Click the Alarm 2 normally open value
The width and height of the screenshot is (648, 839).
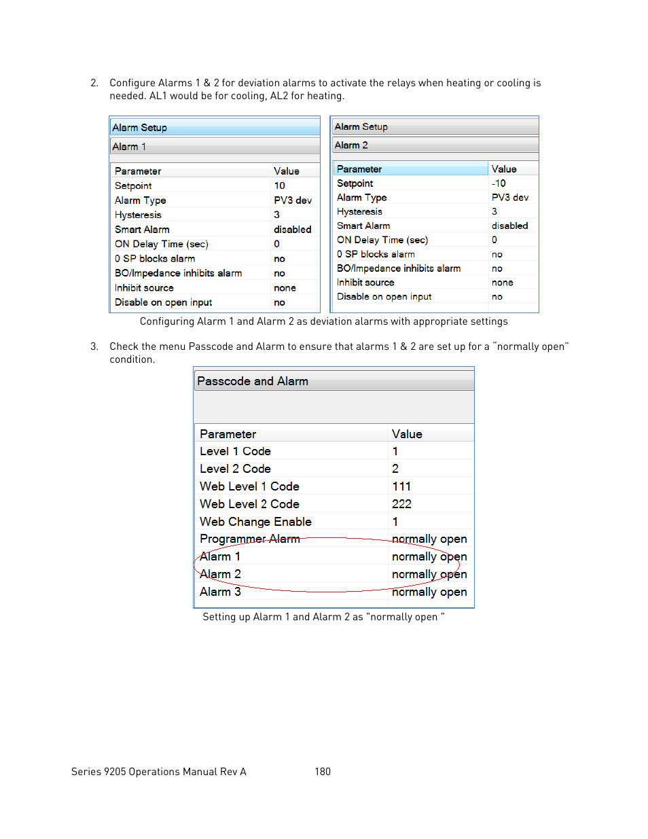(x=429, y=575)
